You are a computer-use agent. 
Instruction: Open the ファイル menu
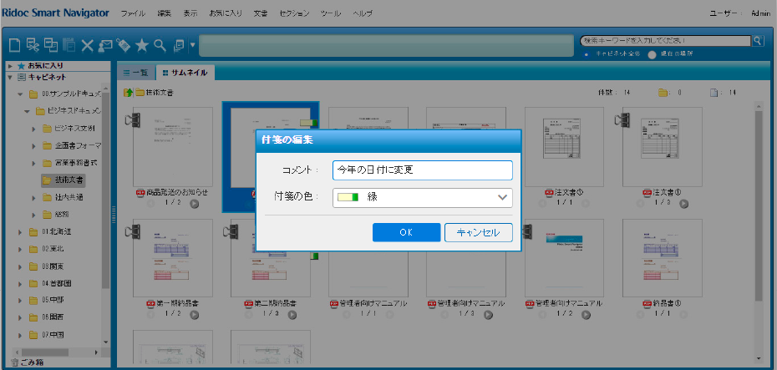click(x=132, y=14)
